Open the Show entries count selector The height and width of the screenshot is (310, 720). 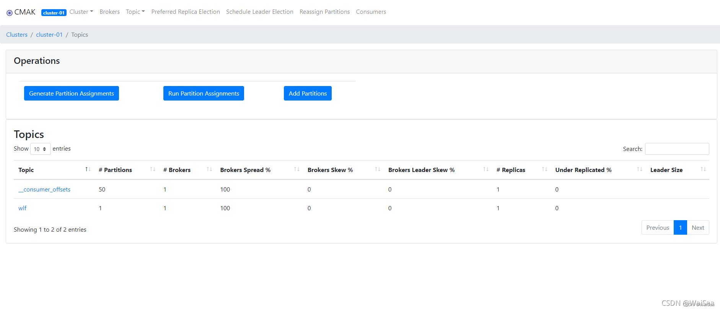pyautogui.click(x=41, y=149)
